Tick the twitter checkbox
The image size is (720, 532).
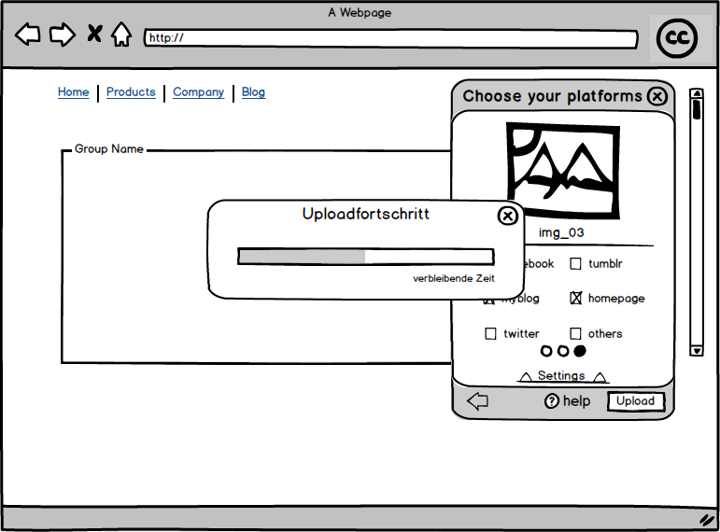(x=490, y=334)
